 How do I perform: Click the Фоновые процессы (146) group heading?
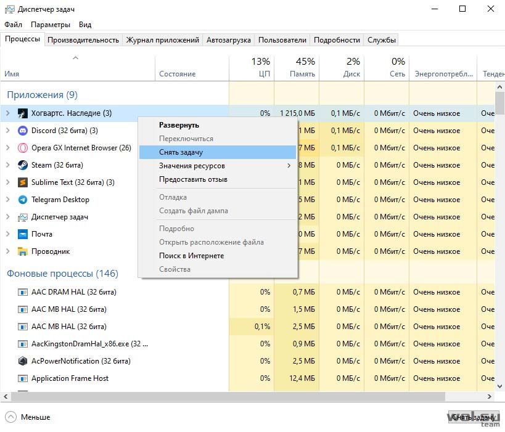pyautogui.click(x=62, y=274)
